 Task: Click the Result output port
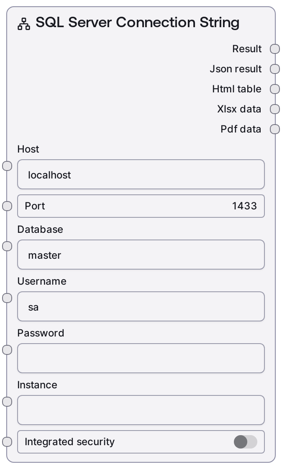tap(275, 49)
